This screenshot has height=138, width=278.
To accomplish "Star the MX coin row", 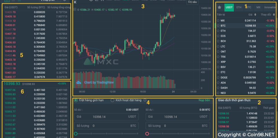I will (218, 21).
